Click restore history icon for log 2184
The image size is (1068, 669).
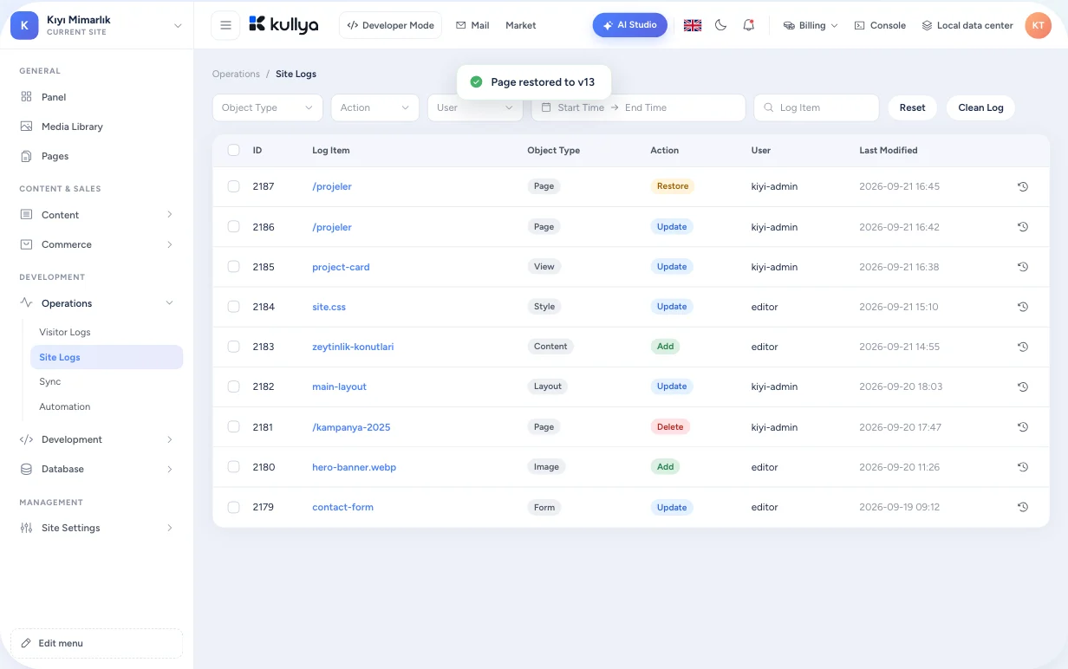[1023, 307]
